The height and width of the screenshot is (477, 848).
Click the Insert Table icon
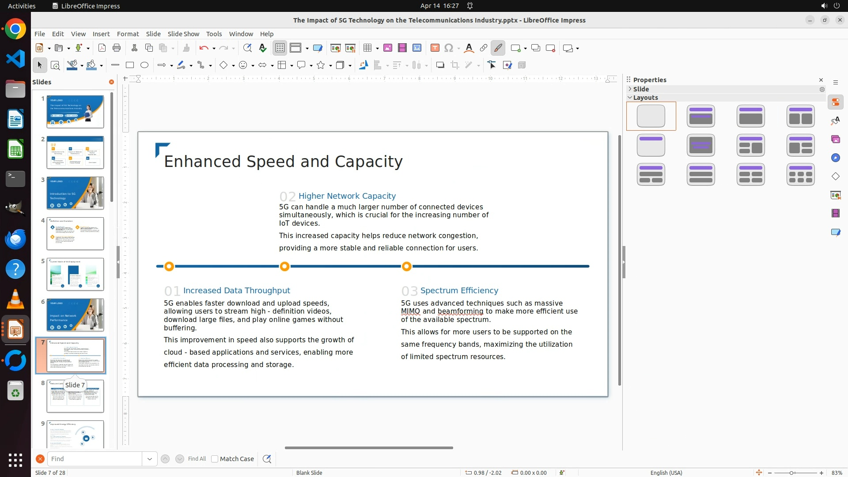(x=367, y=48)
